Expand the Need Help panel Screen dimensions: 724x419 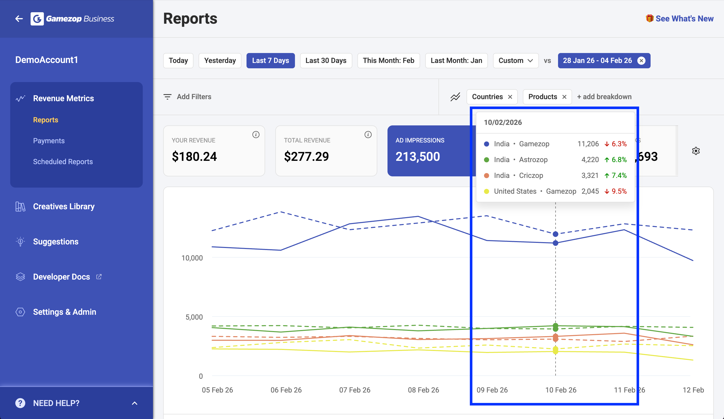[134, 403]
